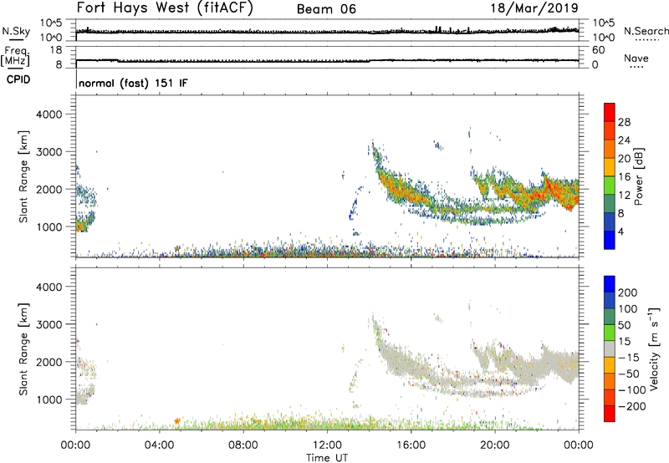Click the 'N.Sky' axis label

[16, 31]
